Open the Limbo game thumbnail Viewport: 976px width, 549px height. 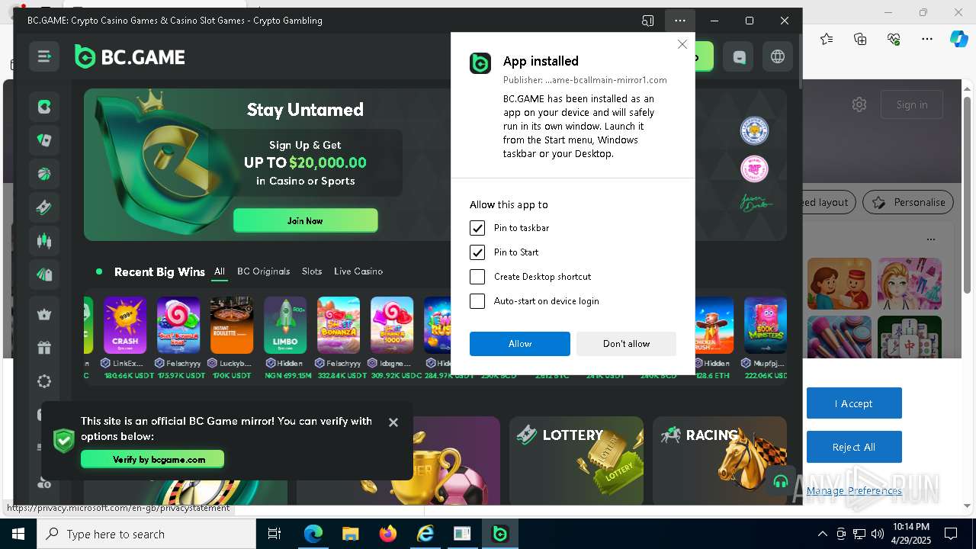tap(285, 325)
